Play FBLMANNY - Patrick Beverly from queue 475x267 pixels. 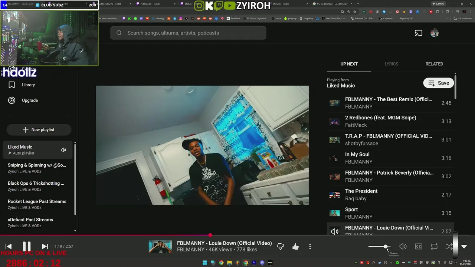390,177
